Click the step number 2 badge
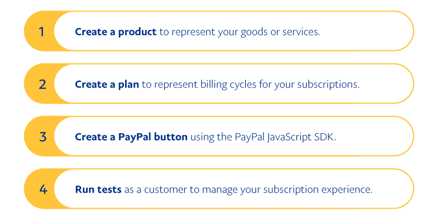The width and height of the screenshot is (439, 219). [42, 84]
